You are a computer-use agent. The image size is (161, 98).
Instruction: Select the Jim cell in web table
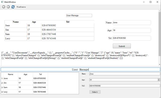(16, 30)
